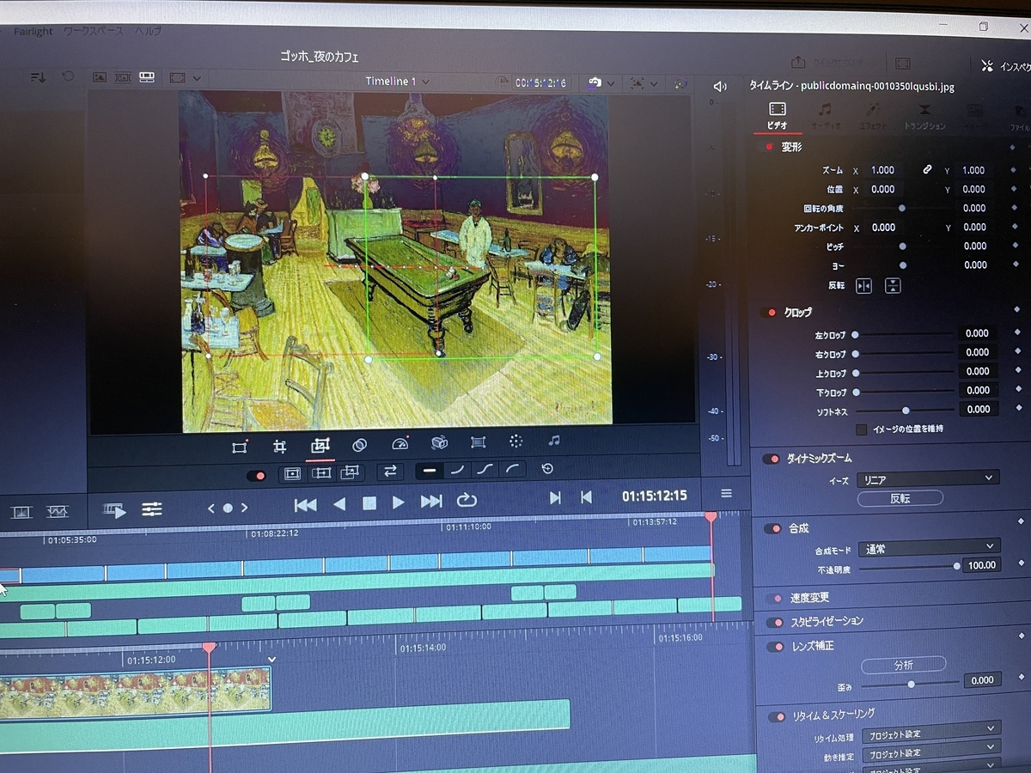Open the bypass color grades dropdown arrow
Screen dimensions: 1031x773
tap(656, 84)
